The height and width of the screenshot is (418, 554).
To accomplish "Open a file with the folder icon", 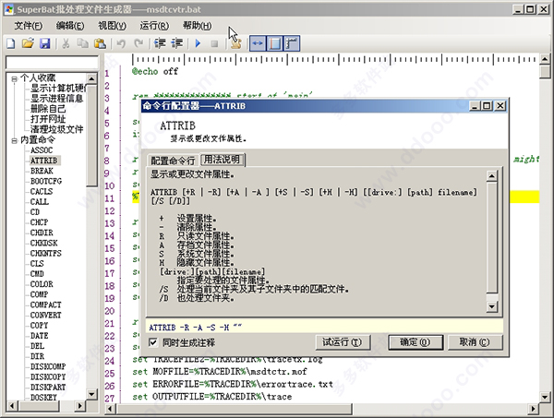I will coord(28,43).
